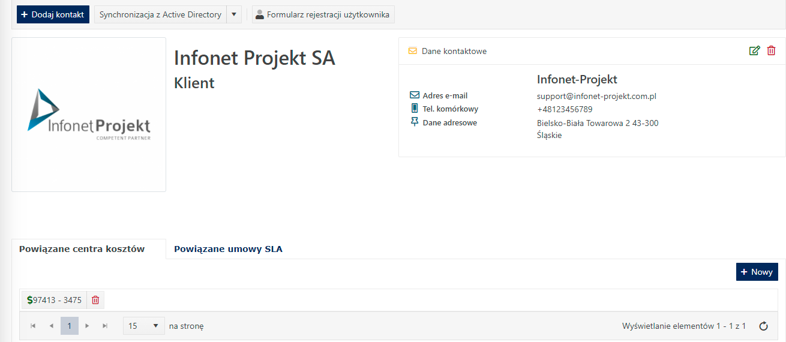
Task: Edit the Dane kontaktowe card
Action: (x=755, y=51)
